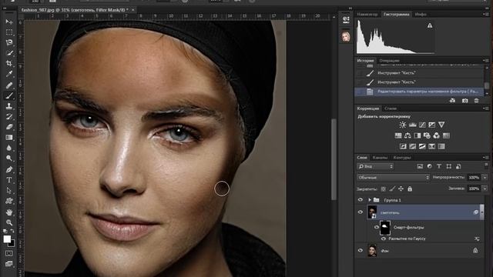
Task: Open the Fill slider dropdown arrow
Action: coord(485,189)
